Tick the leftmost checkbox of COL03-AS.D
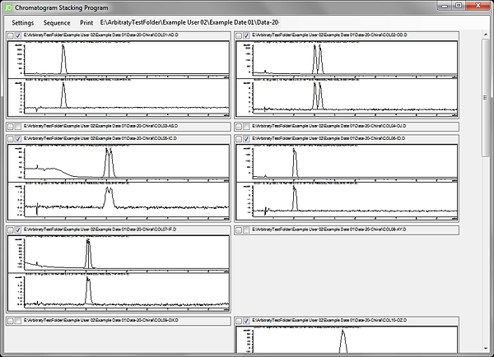The height and width of the screenshot is (357, 494). [11, 126]
